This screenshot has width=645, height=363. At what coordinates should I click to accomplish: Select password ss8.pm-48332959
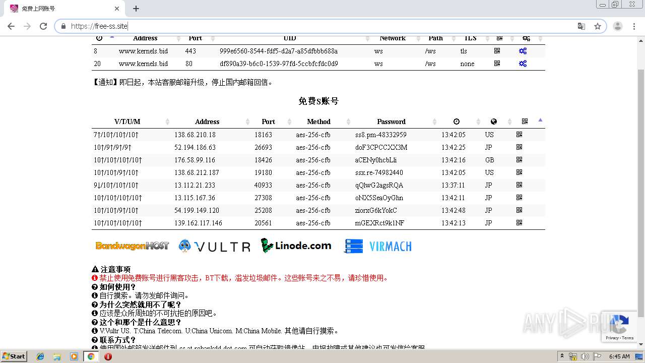click(380, 135)
